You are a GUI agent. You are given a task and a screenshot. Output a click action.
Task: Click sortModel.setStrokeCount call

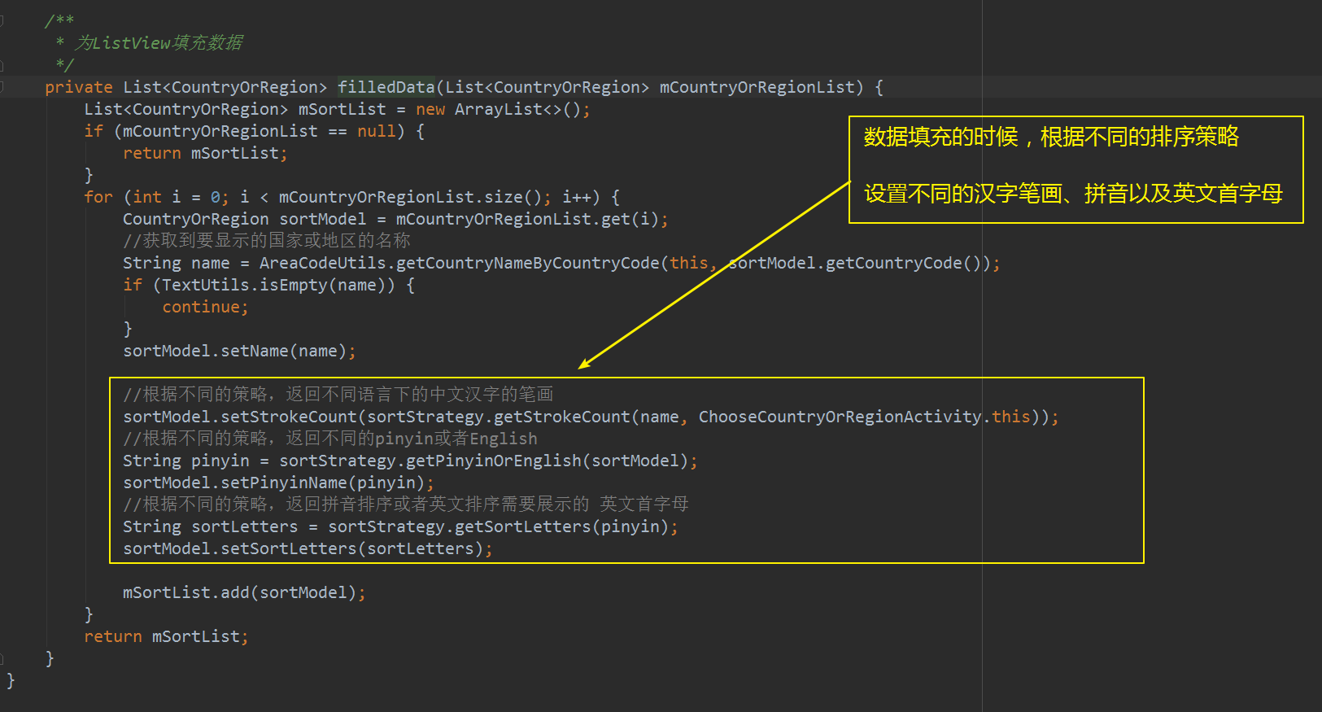point(240,417)
